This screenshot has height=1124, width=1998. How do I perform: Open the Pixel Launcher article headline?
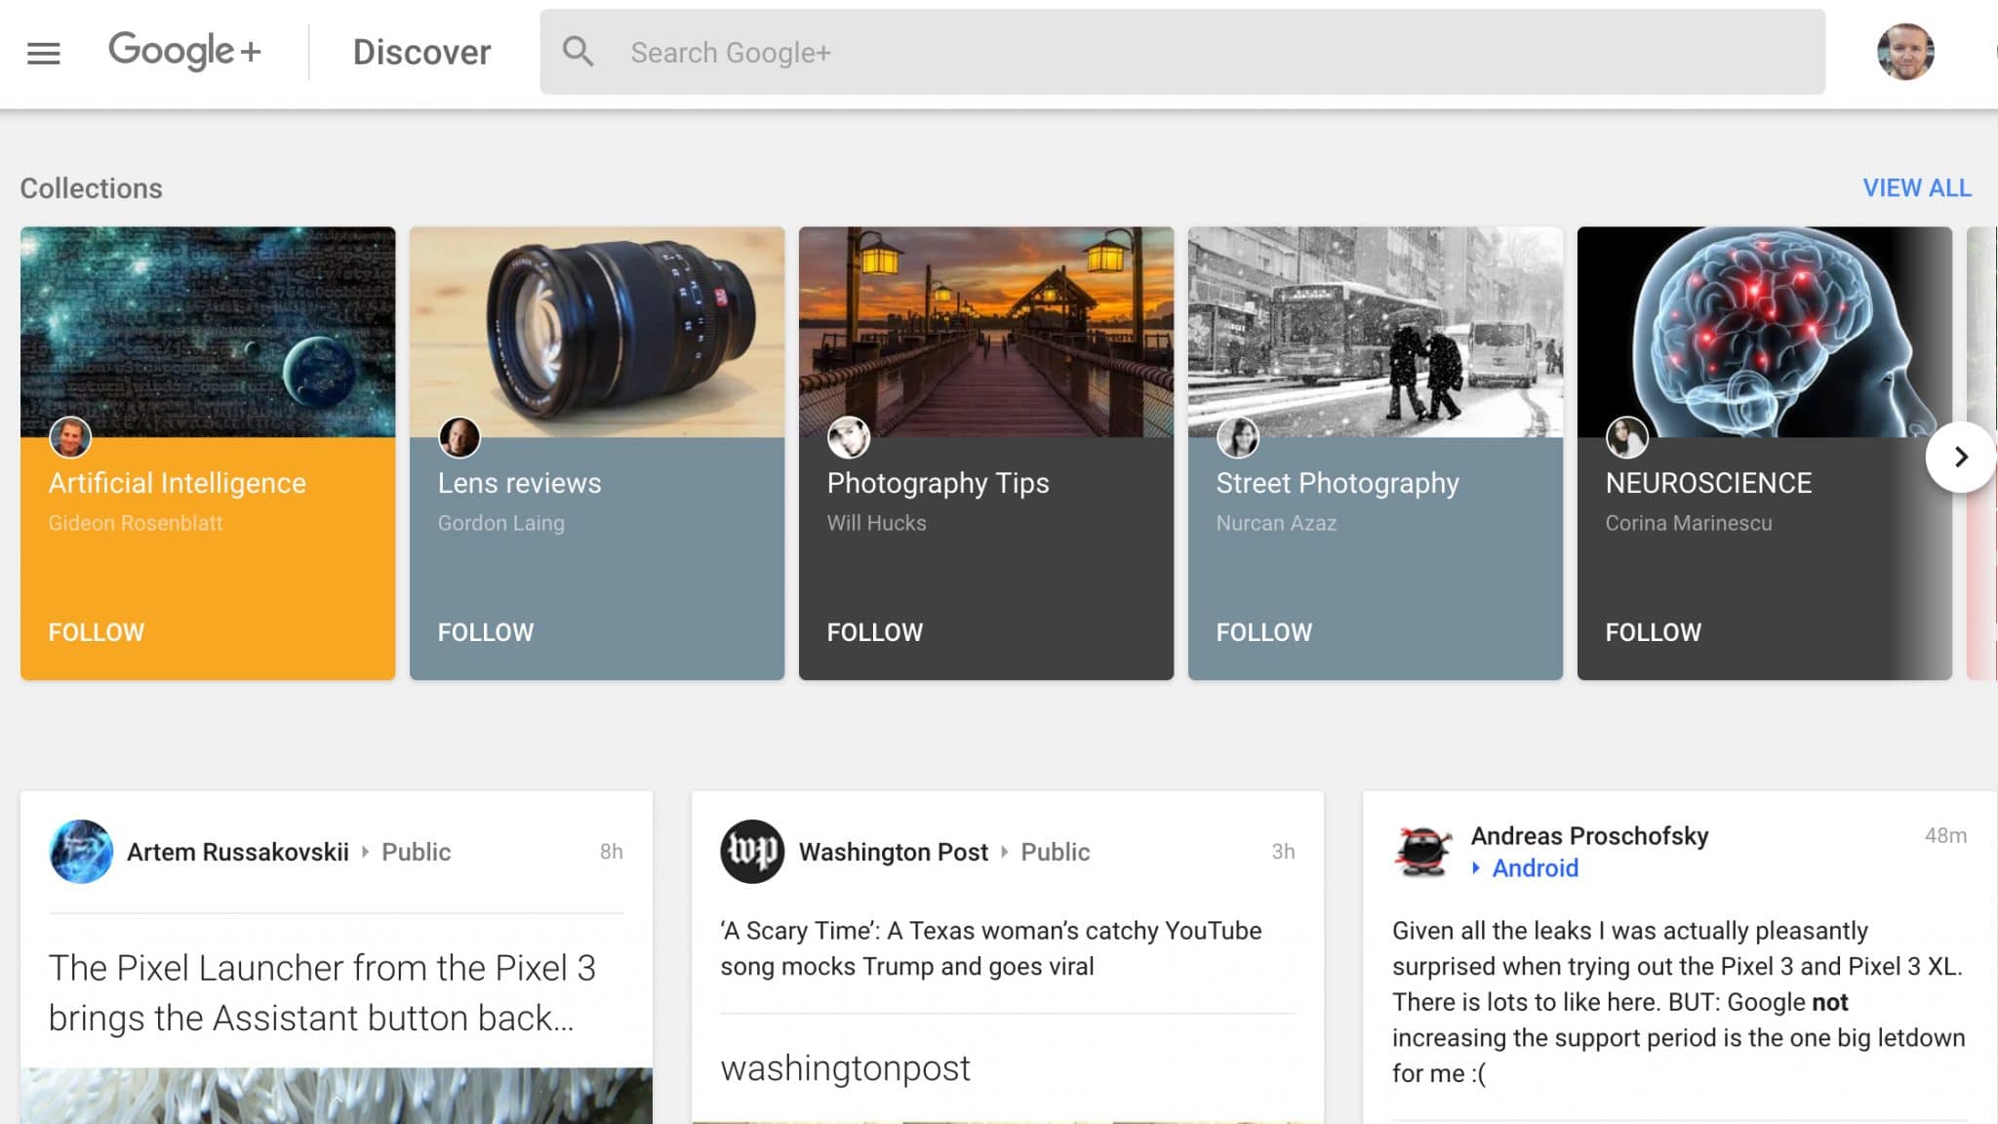click(x=322, y=992)
